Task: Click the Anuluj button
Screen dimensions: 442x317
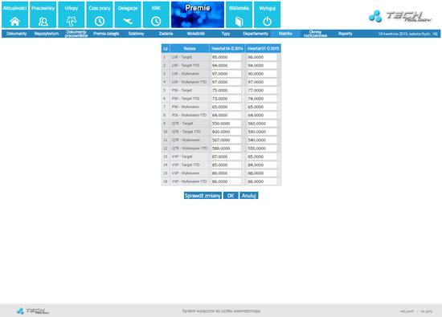Action: pos(249,195)
